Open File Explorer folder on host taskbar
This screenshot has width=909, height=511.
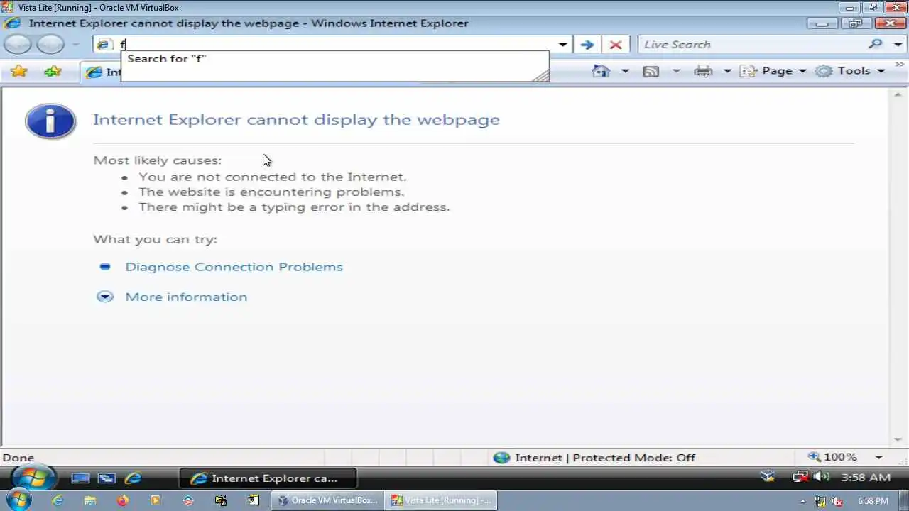[90, 500]
